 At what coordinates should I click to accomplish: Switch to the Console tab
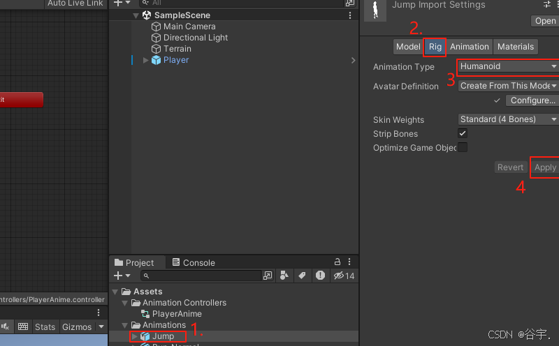pyautogui.click(x=194, y=263)
